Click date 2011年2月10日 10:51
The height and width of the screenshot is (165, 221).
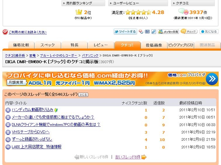coord(197,110)
